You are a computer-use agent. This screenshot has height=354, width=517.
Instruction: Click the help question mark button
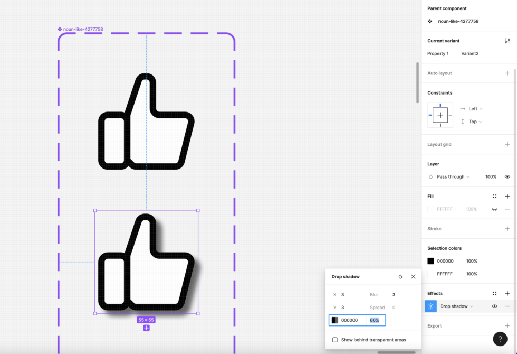[500, 339]
